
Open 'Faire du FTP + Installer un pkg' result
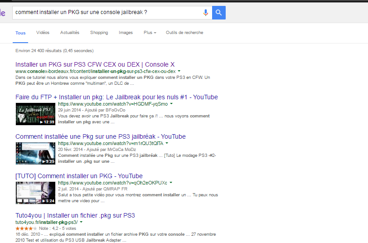pos(116,97)
